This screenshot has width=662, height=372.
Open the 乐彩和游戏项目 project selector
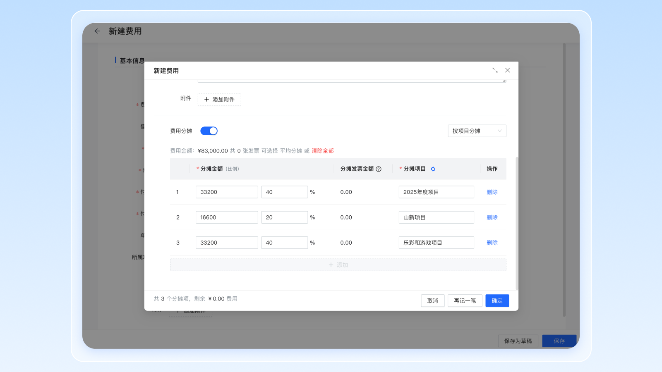pos(436,243)
